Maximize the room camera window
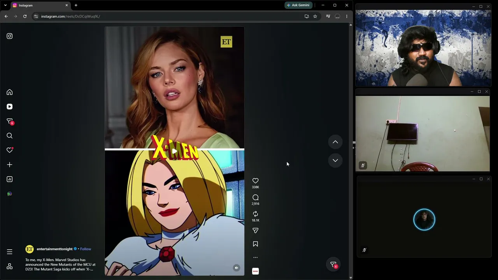This screenshot has width=498, height=280. [x=479, y=92]
